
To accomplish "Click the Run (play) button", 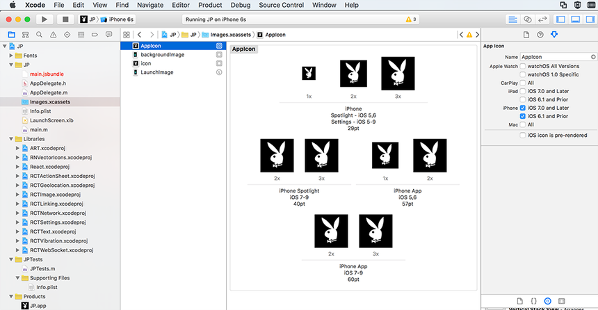I will pos(45,19).
